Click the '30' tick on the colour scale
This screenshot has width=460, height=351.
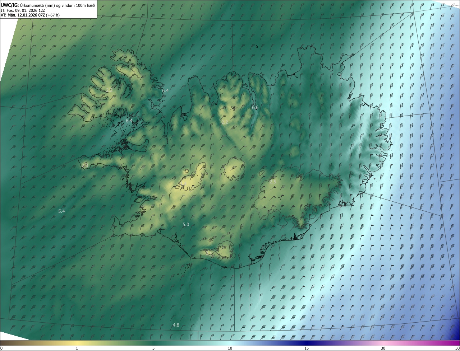(383, 348)
